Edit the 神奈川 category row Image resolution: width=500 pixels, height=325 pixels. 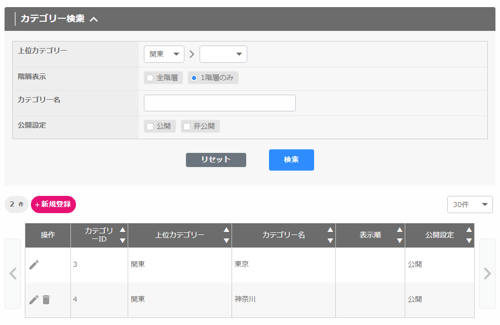point(34,300)
